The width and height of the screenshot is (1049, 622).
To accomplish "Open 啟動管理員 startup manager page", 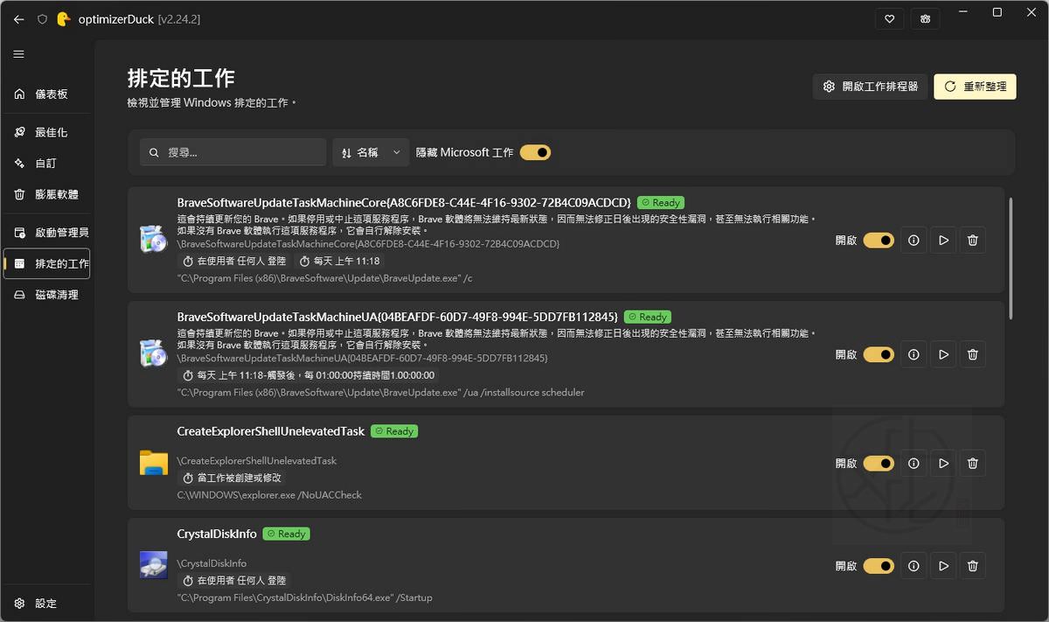I will [47, 233].
